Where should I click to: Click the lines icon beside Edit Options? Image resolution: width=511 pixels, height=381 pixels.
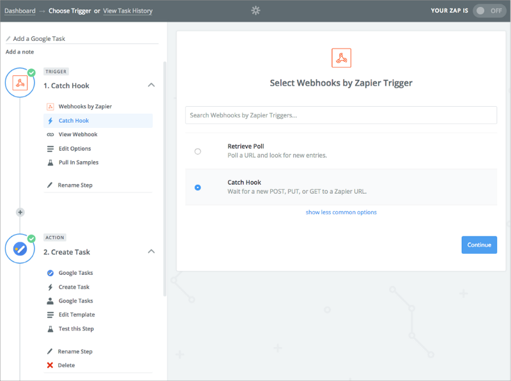pos(50,149)
